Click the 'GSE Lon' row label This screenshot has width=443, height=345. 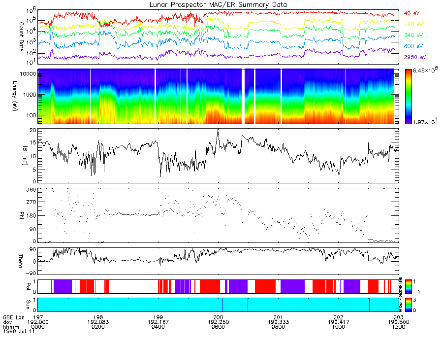pyautogui.click(x=14, y=317)
